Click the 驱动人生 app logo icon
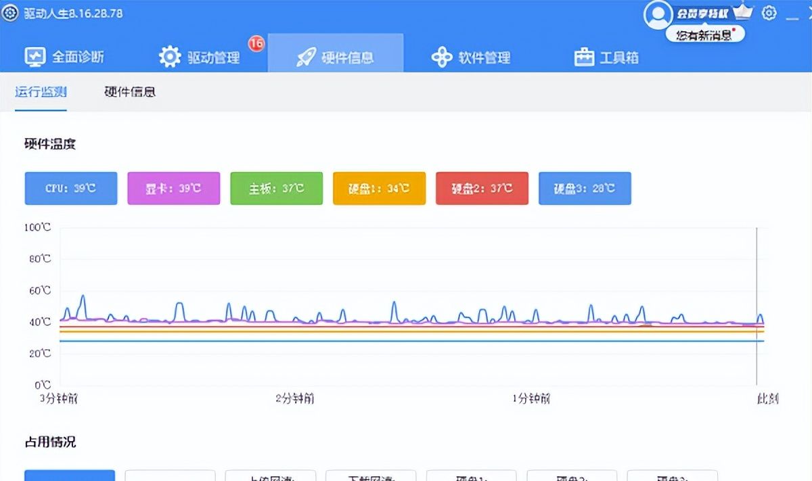The image size is (812, 481). (9, 13)
